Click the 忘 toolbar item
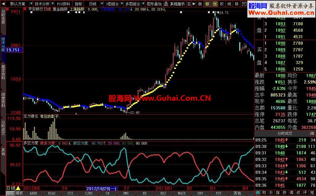The image size is (316, 196). 189,4
